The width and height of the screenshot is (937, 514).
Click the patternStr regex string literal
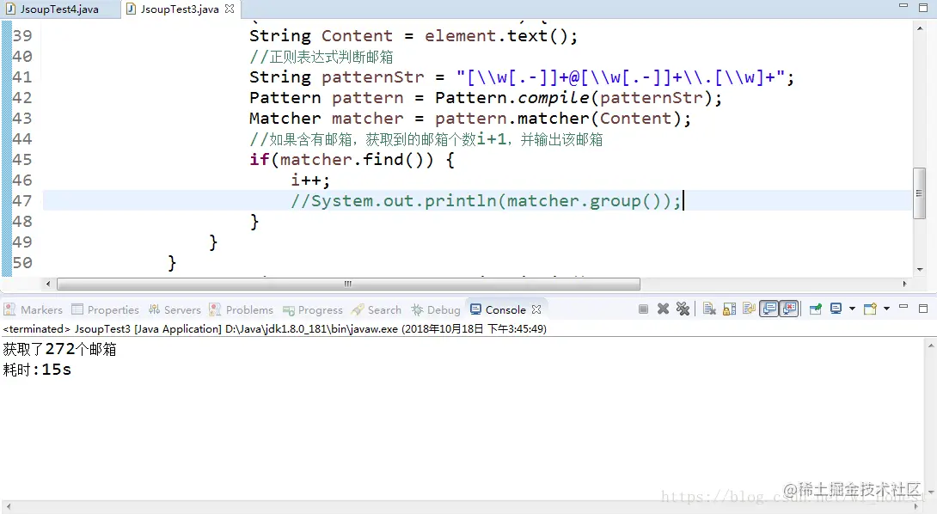click(x=621, y=77)
